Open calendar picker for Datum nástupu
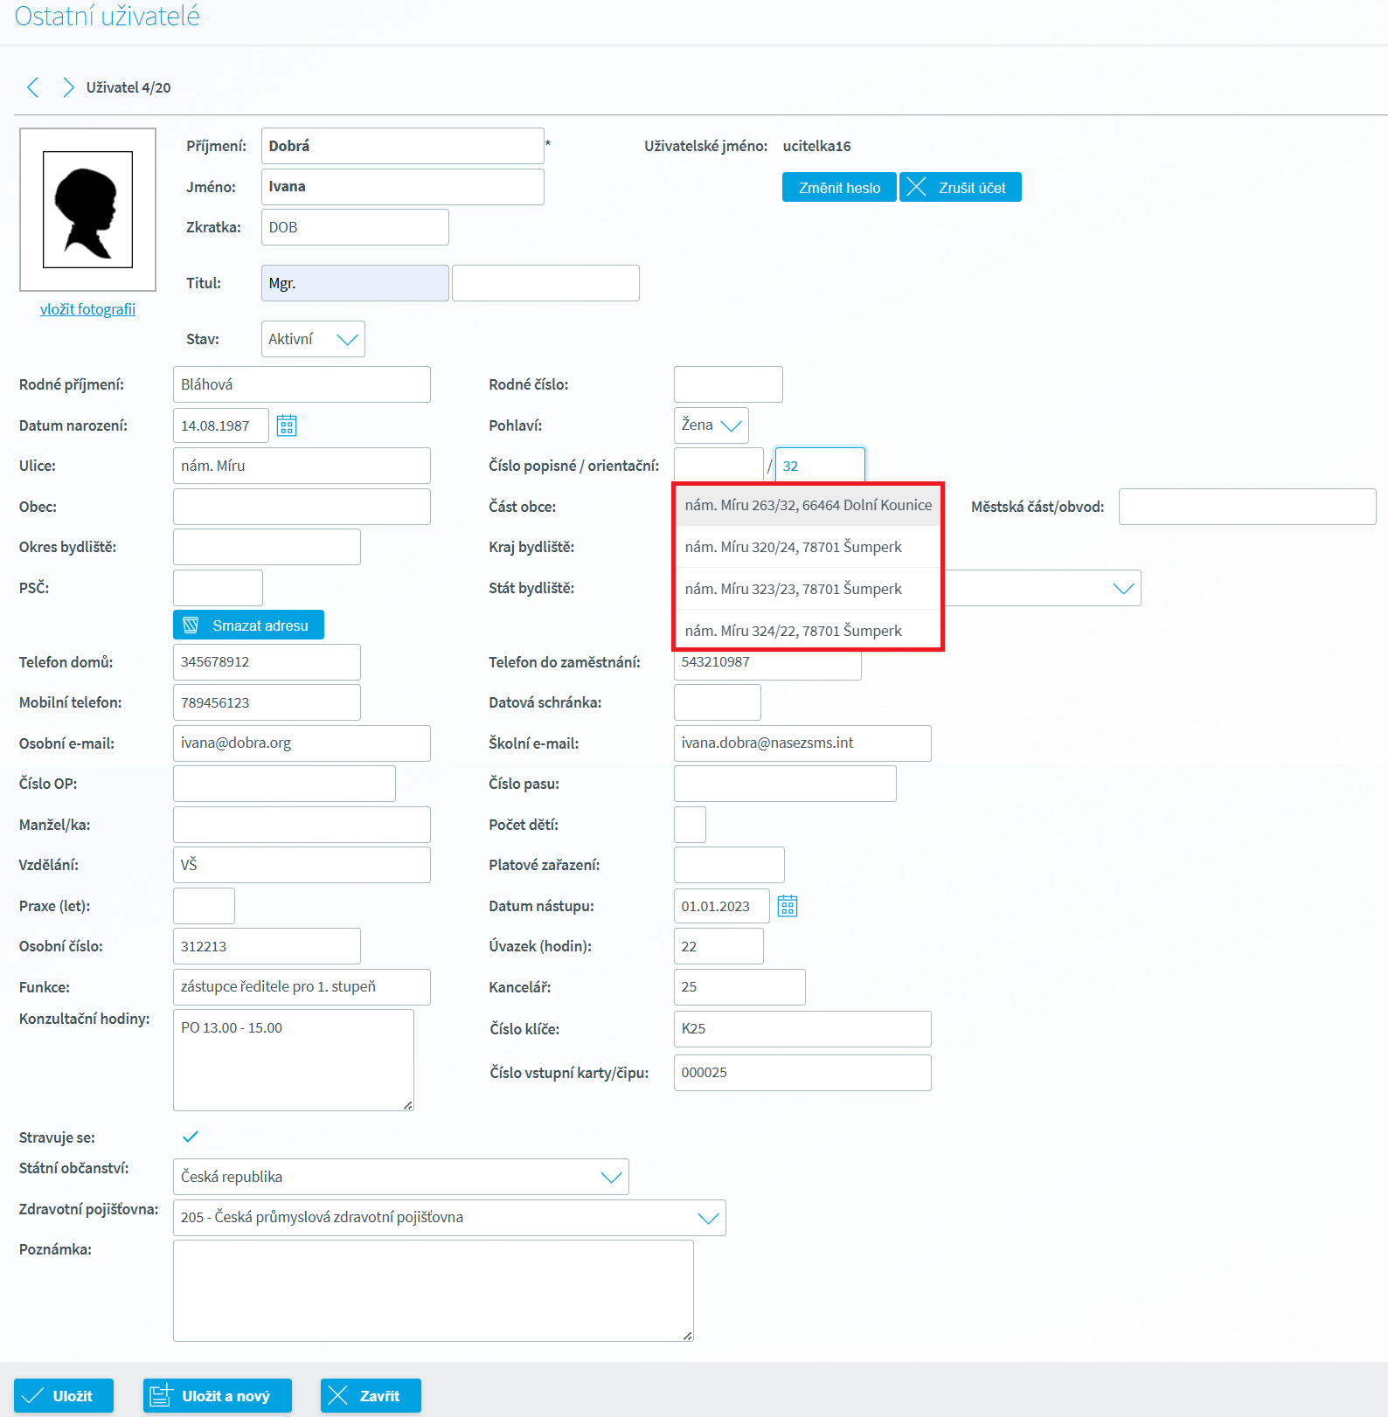This screenshot has width=1388, height=1417. click(788, 906)
